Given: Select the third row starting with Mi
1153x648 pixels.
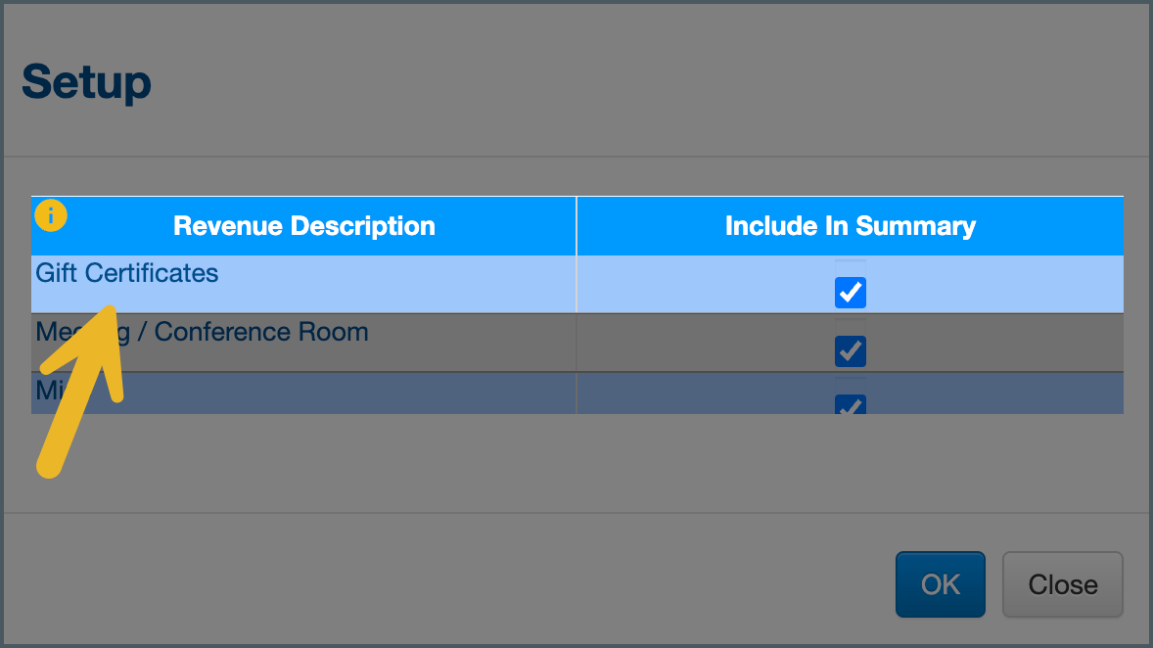Looking at the screenshot, I should point(294,393).
